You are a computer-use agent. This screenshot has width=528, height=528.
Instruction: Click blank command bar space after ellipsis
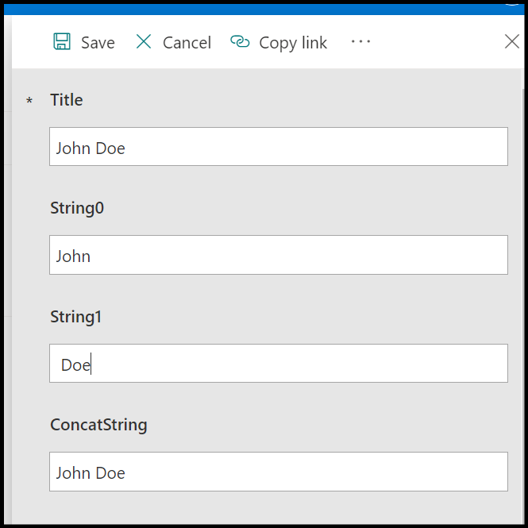[437, 42]
